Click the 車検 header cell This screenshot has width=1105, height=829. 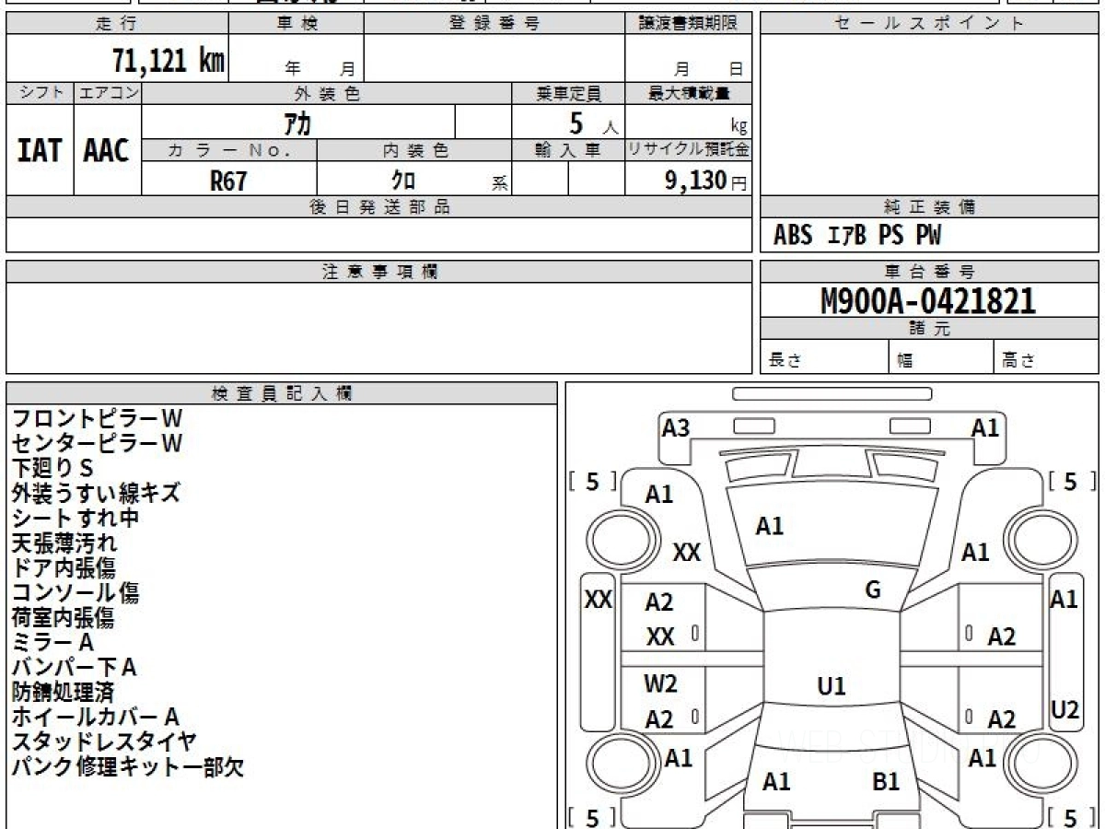coord(297,24)
